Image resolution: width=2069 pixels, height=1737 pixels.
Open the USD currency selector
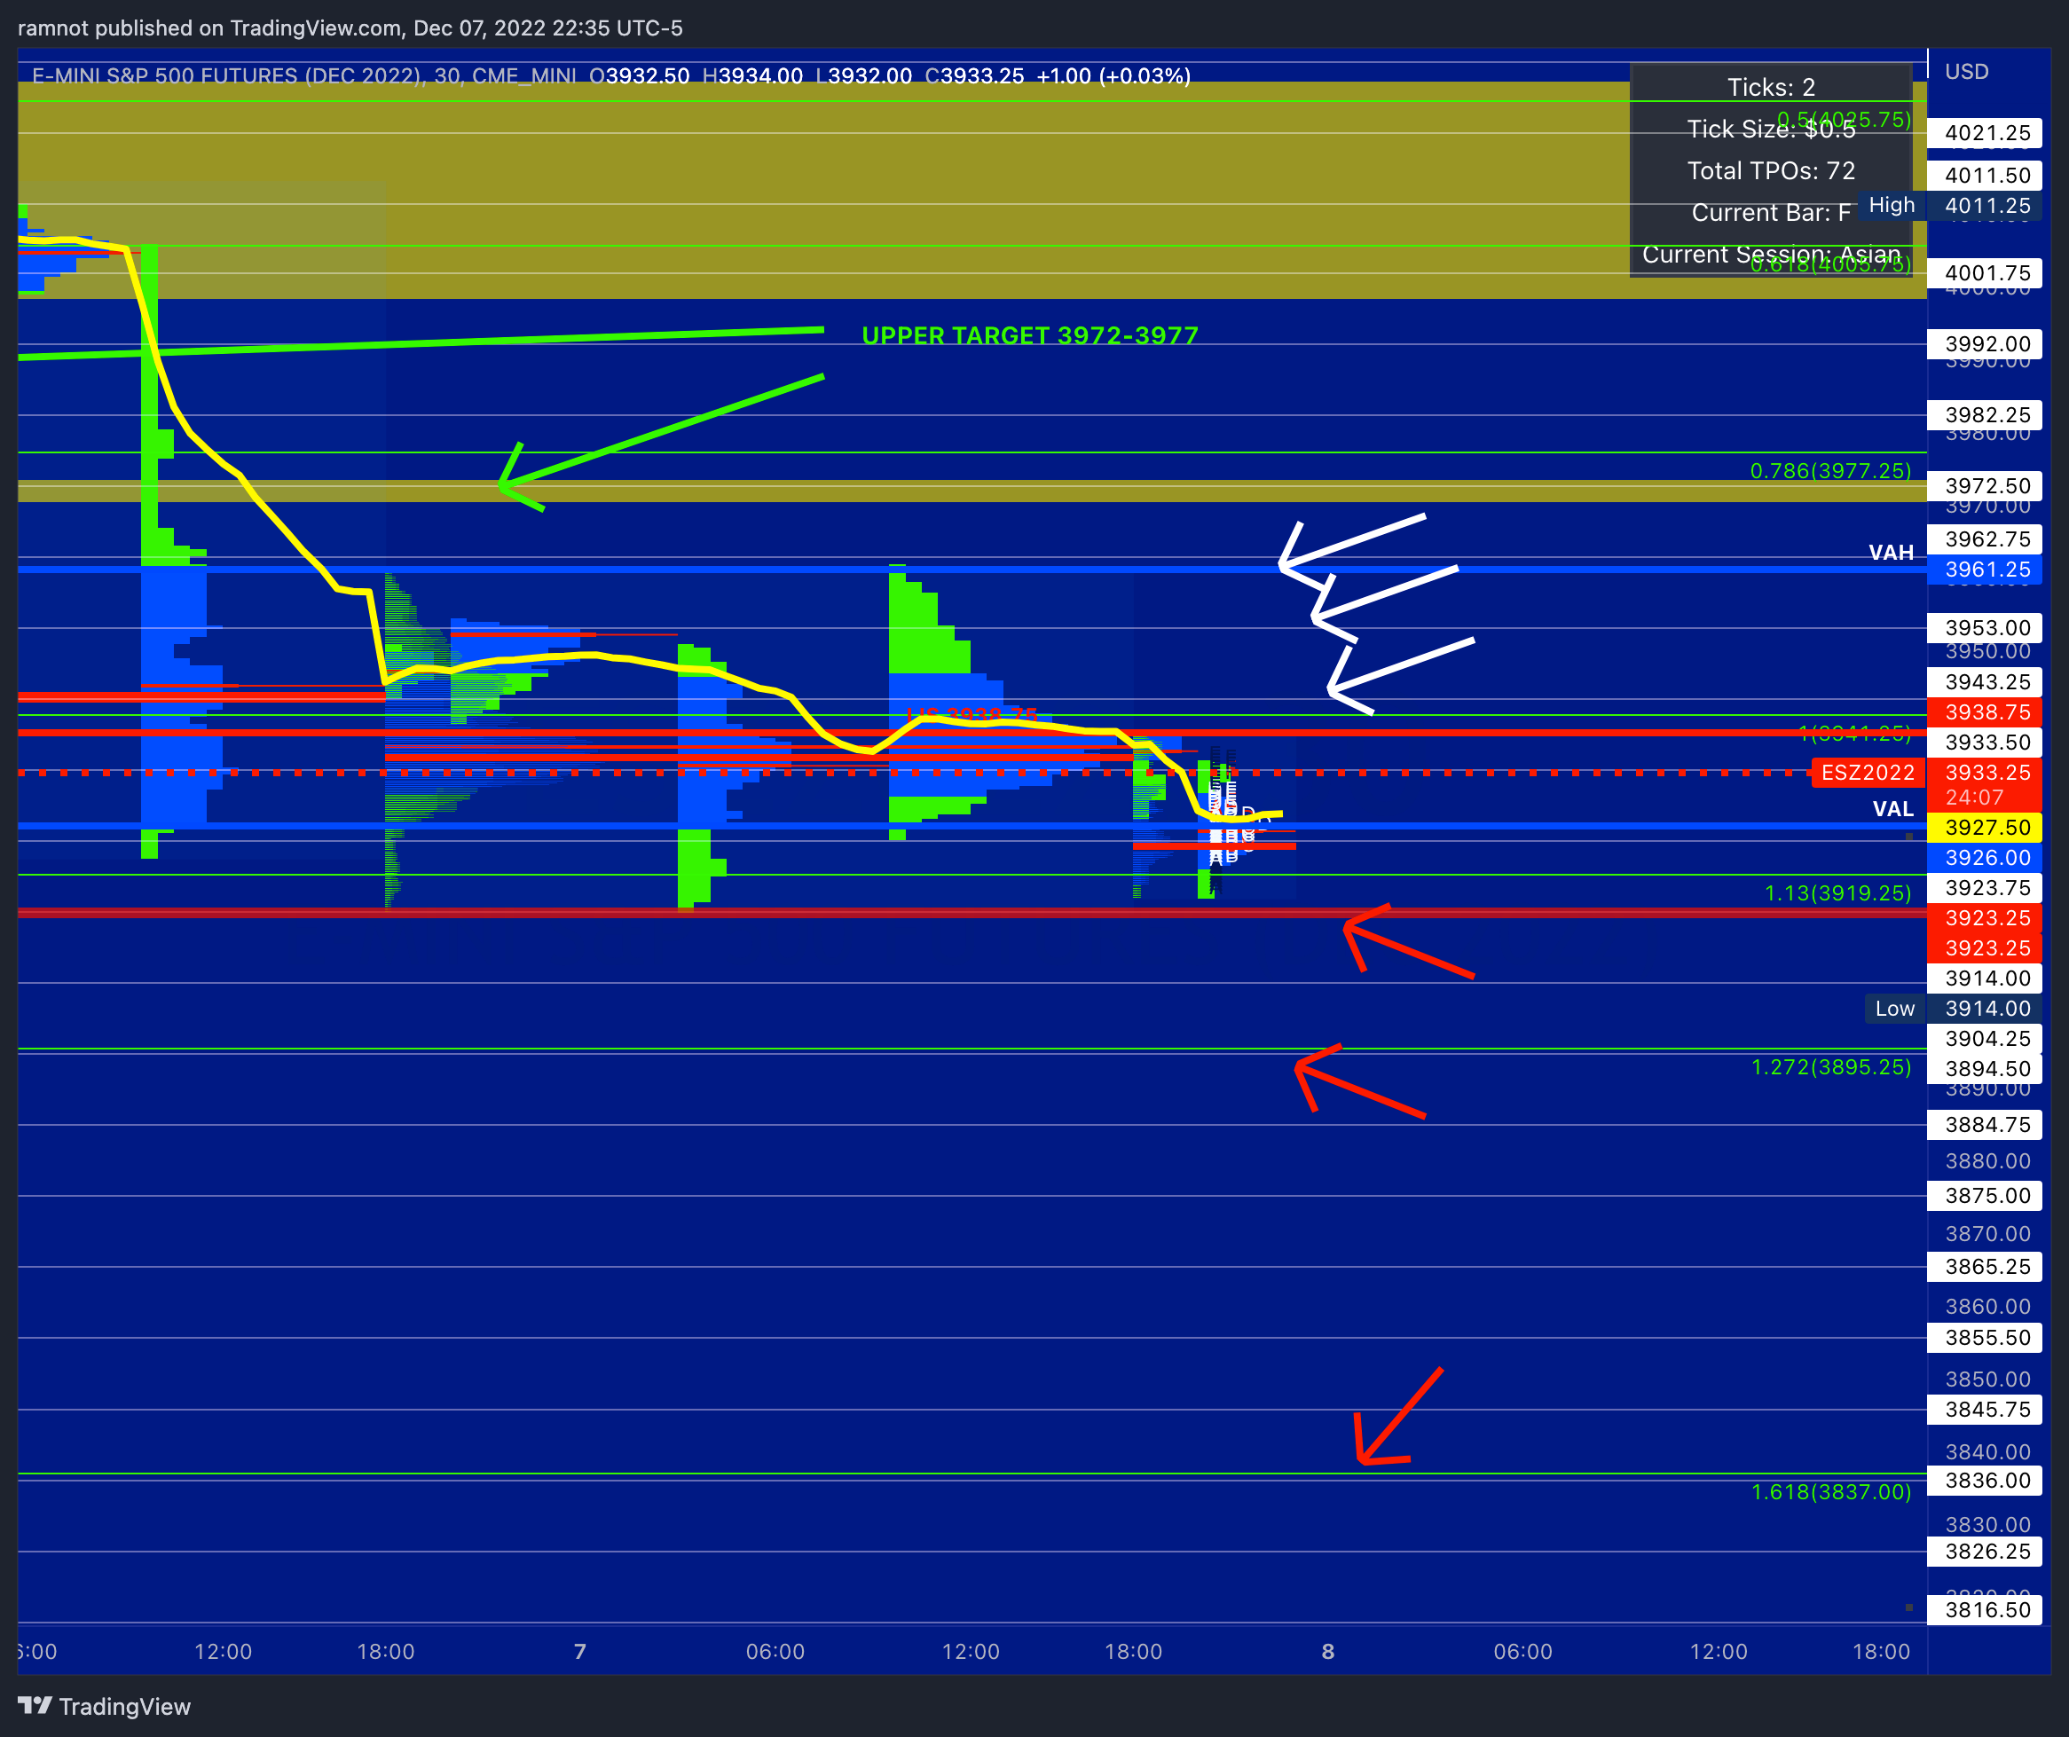tap(1967, 71)
